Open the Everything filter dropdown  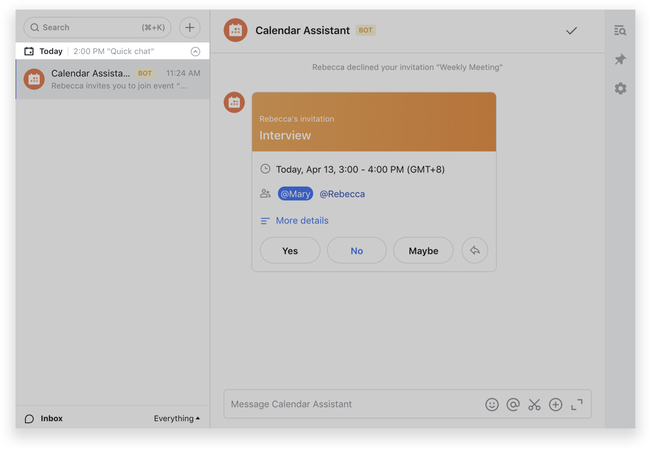click(x=177, y=418)
